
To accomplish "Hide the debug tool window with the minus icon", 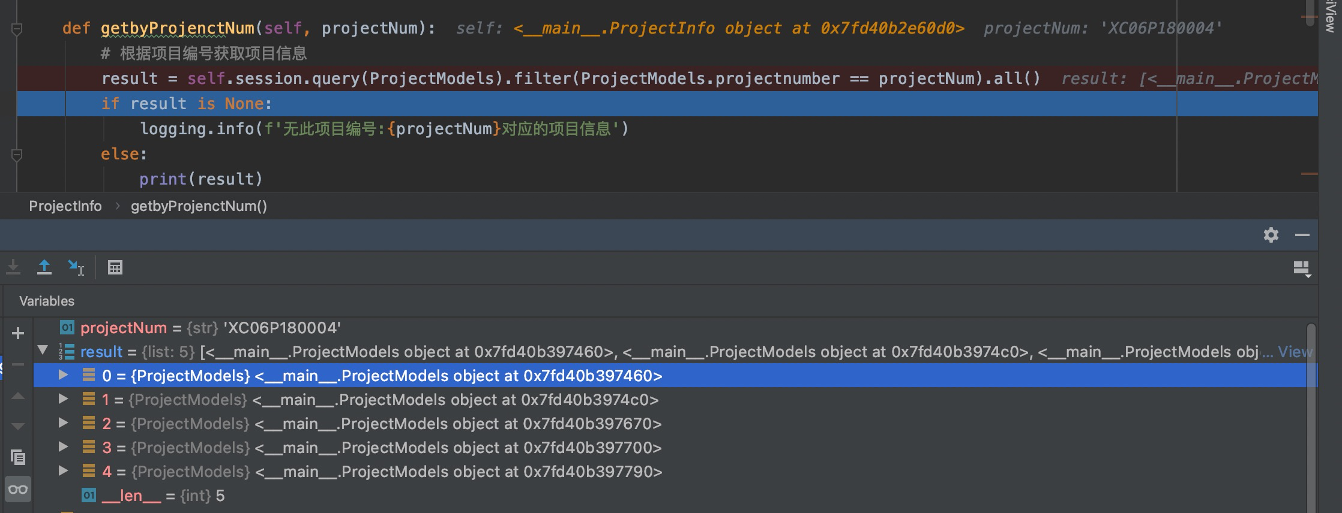I will coord(1302,235).
